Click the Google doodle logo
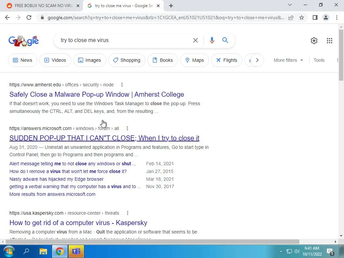This screenshot has height=258, width=344. pyautogui.click(x=24, y=41)
